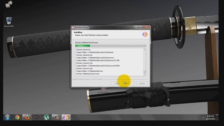The height and width of the screenshot is (126, 224).
Task: Select the Flashtool Setup taskbar button
Action: 66,117
